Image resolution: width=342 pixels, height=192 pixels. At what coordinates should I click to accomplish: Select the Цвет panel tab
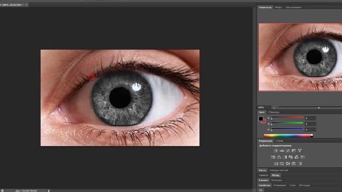click(x=261, y=113)
